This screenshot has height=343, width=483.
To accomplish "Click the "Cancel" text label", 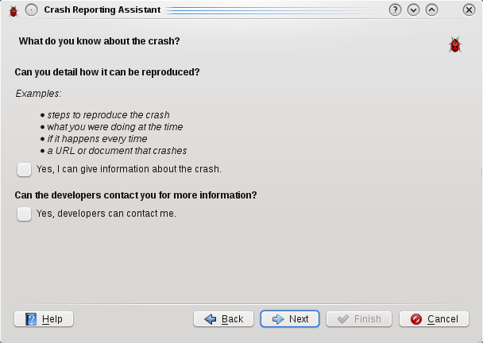I will (442, 319).
